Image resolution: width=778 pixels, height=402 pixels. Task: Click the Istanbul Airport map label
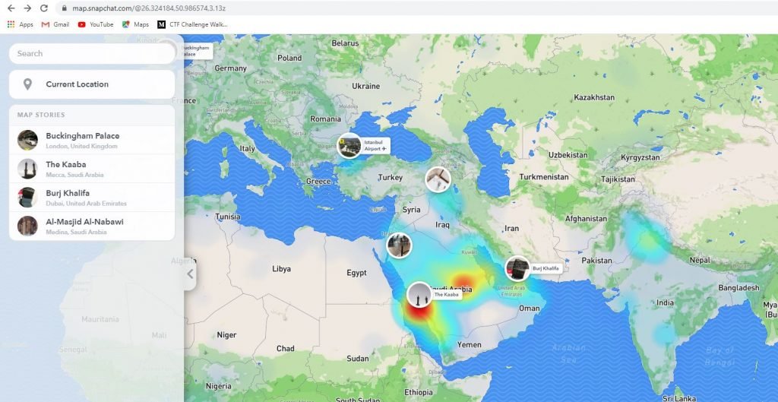coord(375,145)
